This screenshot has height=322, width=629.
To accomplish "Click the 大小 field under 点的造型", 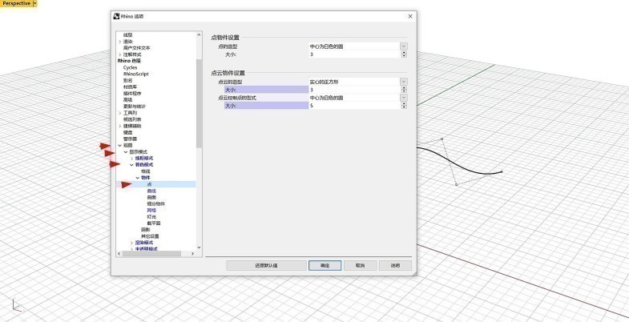I will coord(354,54).
